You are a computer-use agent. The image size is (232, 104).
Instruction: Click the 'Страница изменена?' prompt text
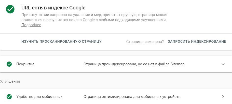[145, 42]
